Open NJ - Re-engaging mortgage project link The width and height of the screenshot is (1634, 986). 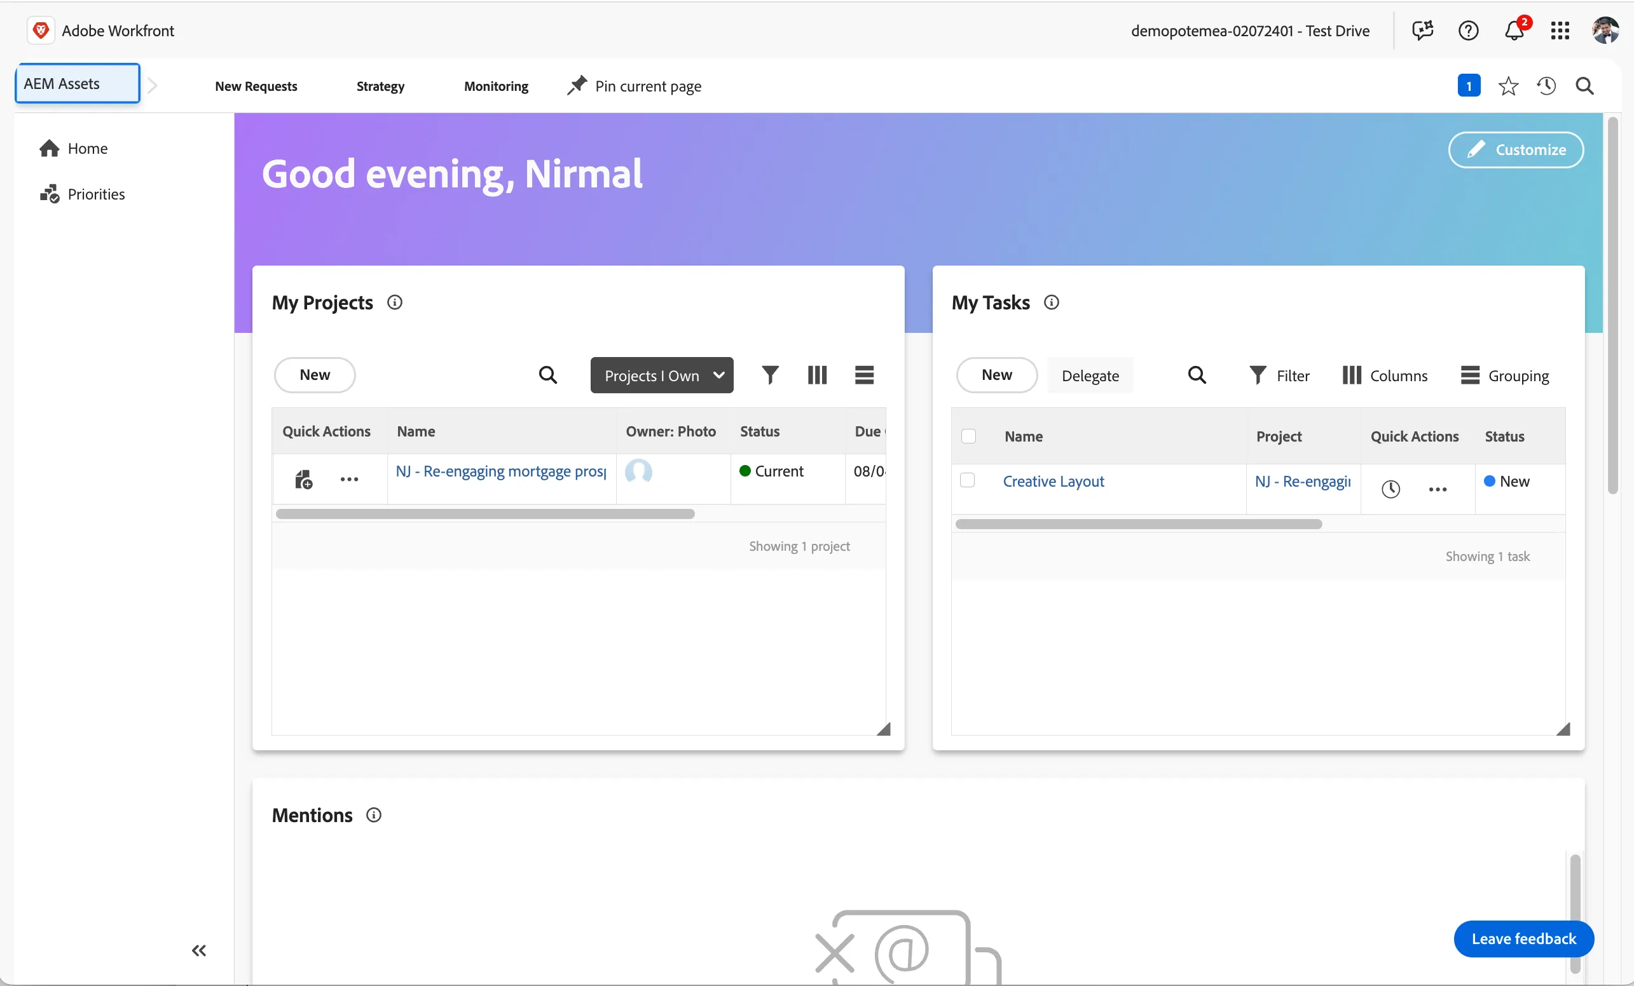pos(500,471)
